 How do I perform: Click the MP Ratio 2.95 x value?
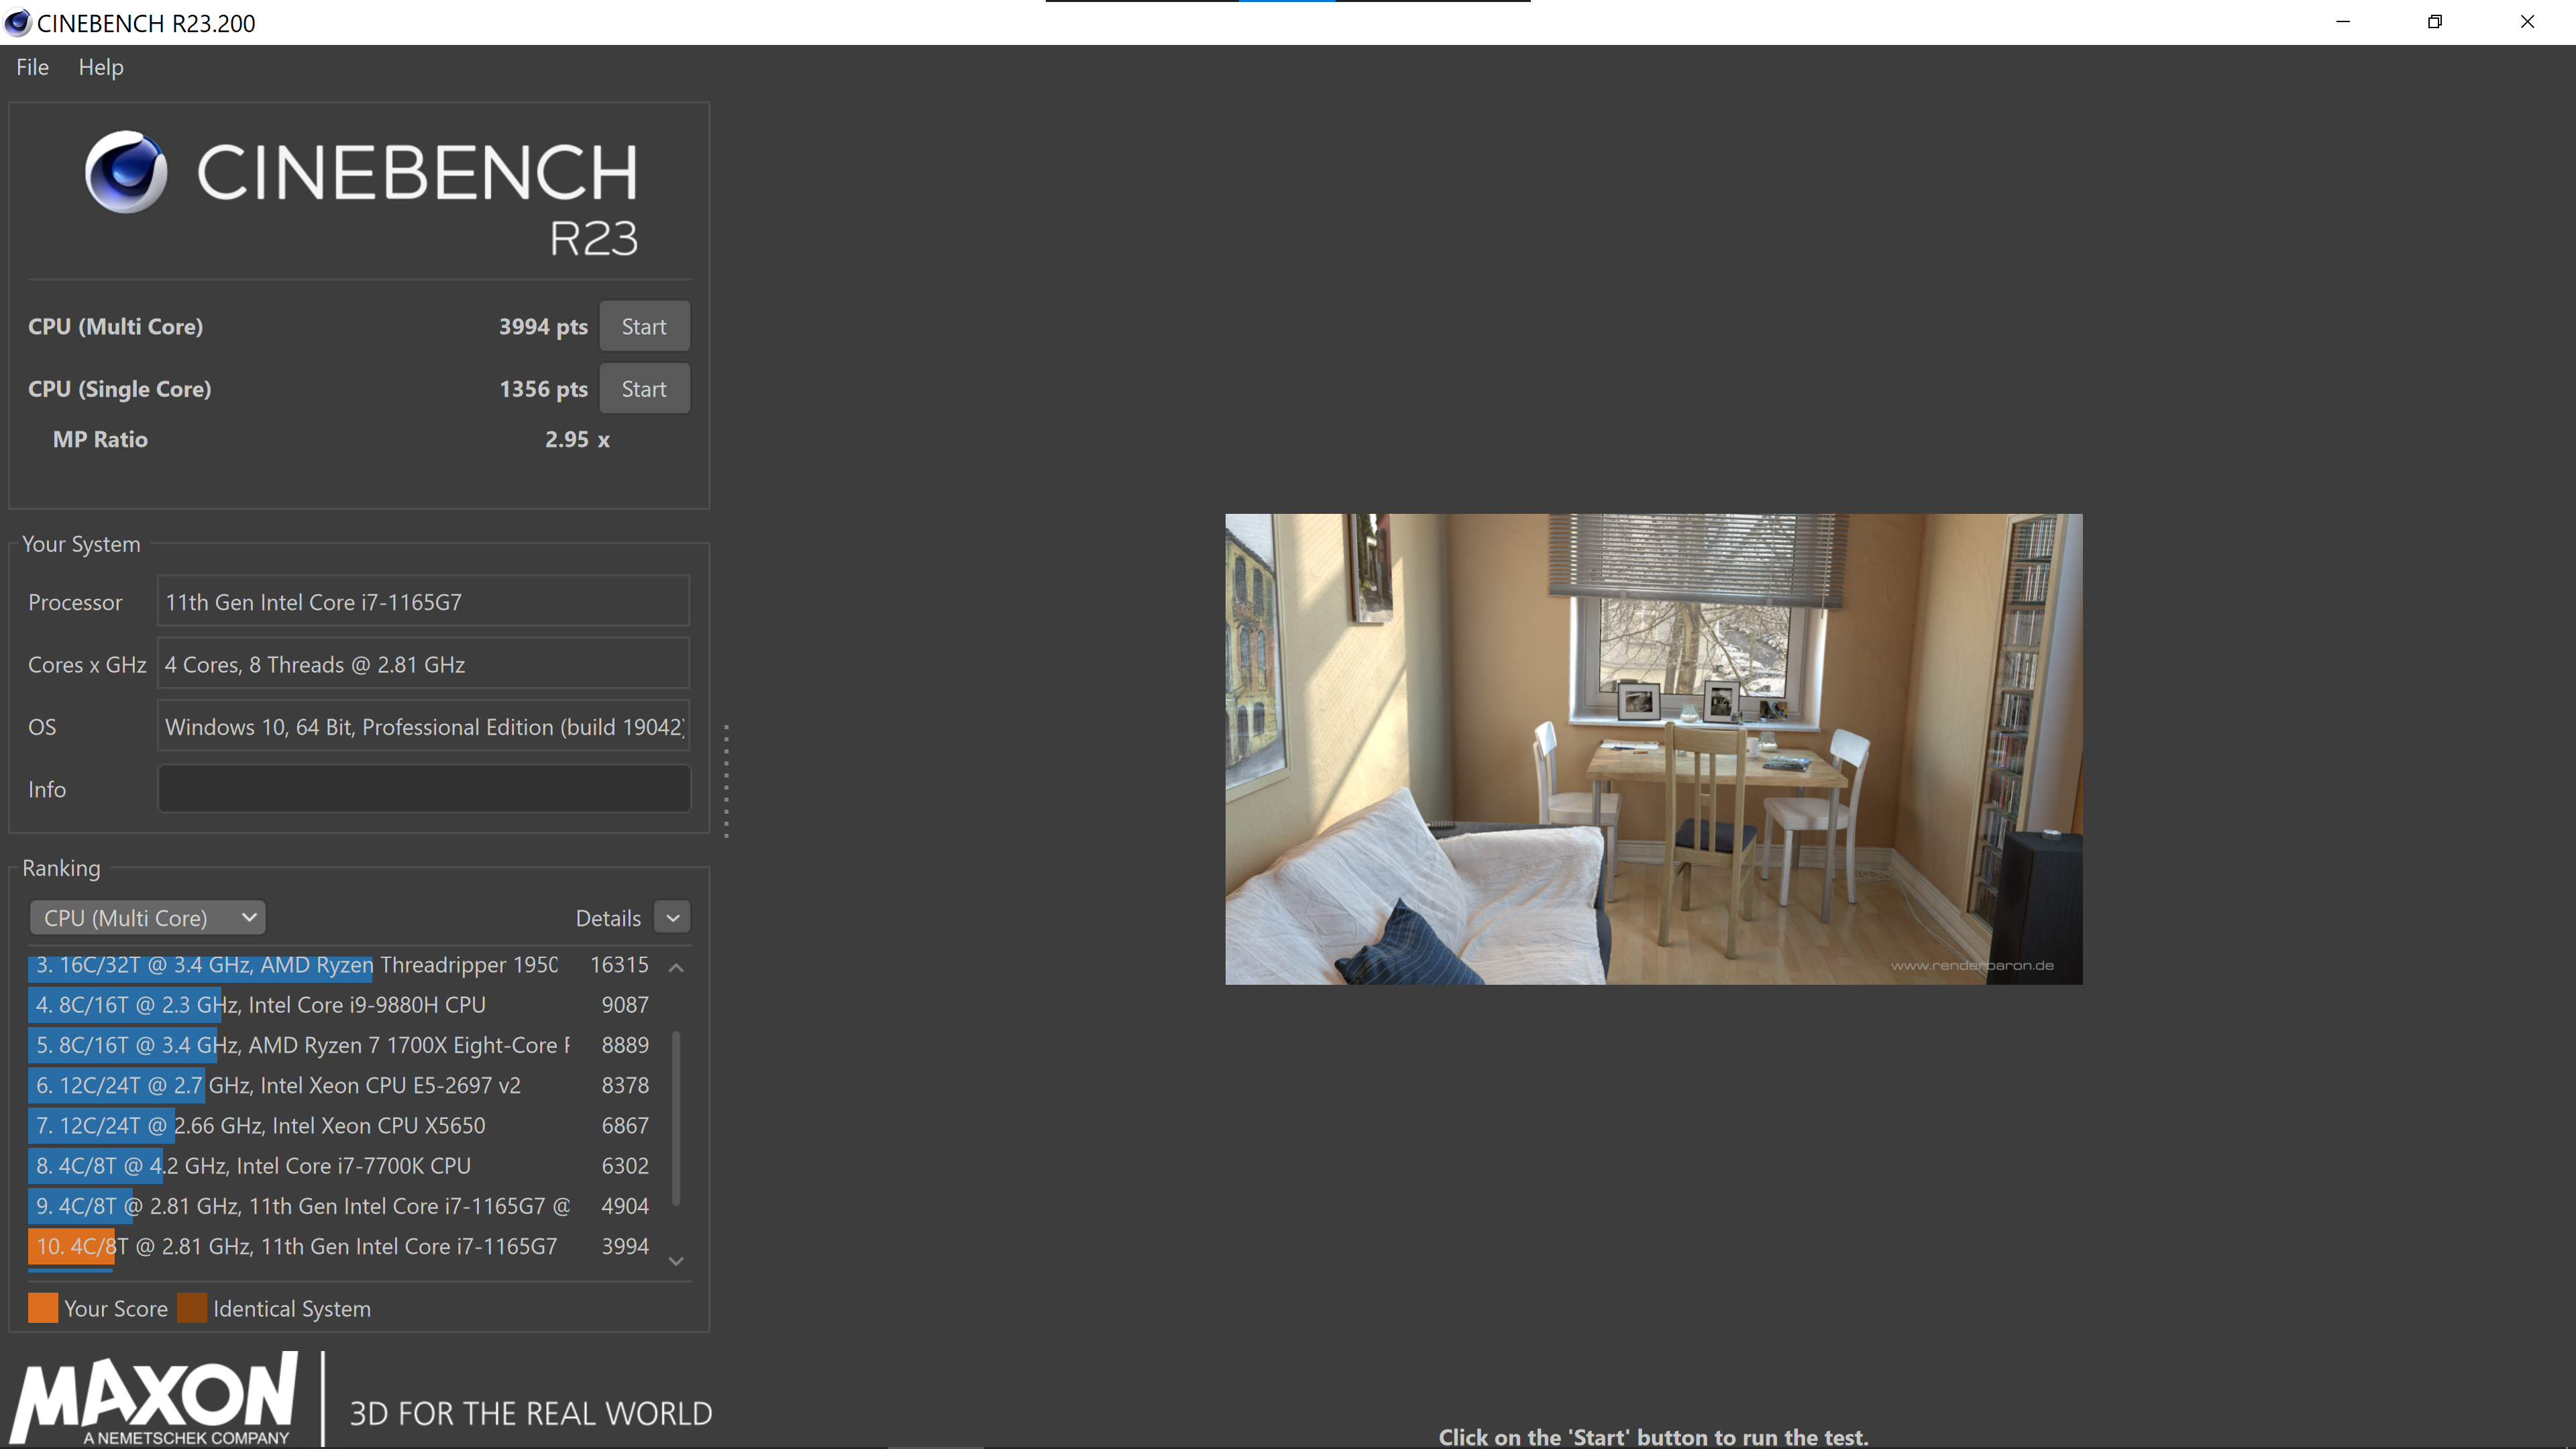point(577,440)
